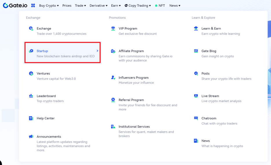Click the Ventures icon

31,74
